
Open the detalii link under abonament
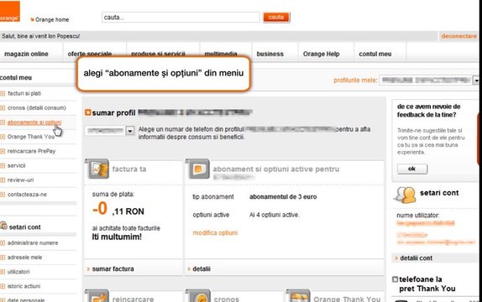(x=202, y=268)
